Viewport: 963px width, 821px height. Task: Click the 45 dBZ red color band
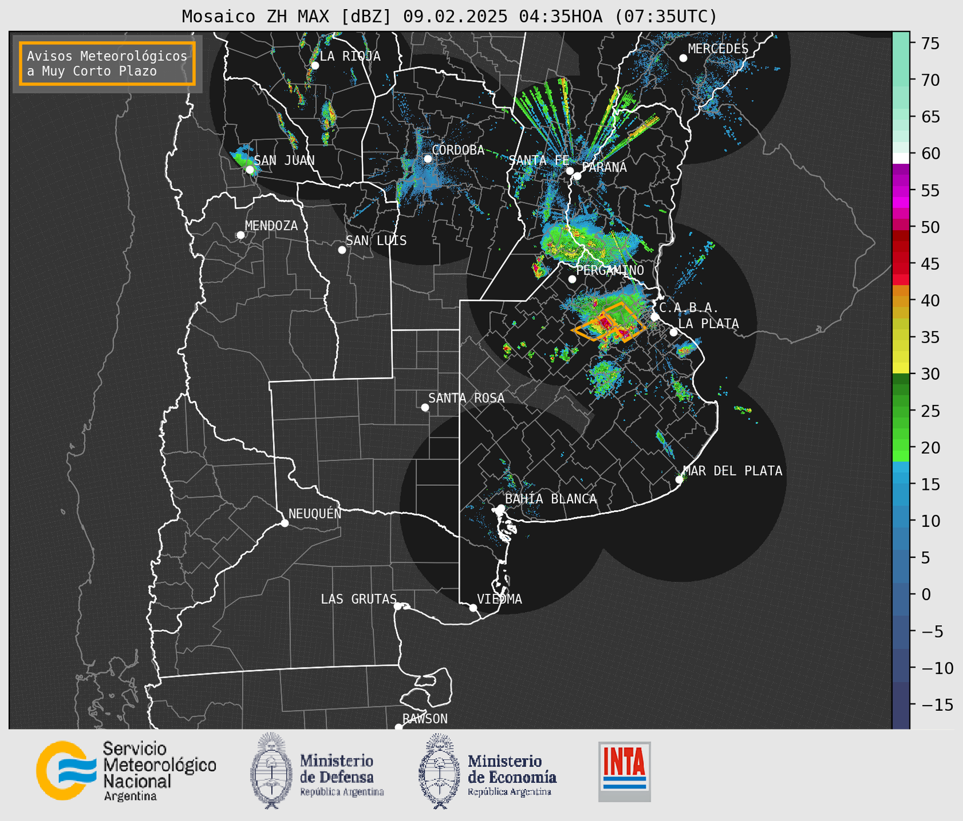(x=901, y=264)
